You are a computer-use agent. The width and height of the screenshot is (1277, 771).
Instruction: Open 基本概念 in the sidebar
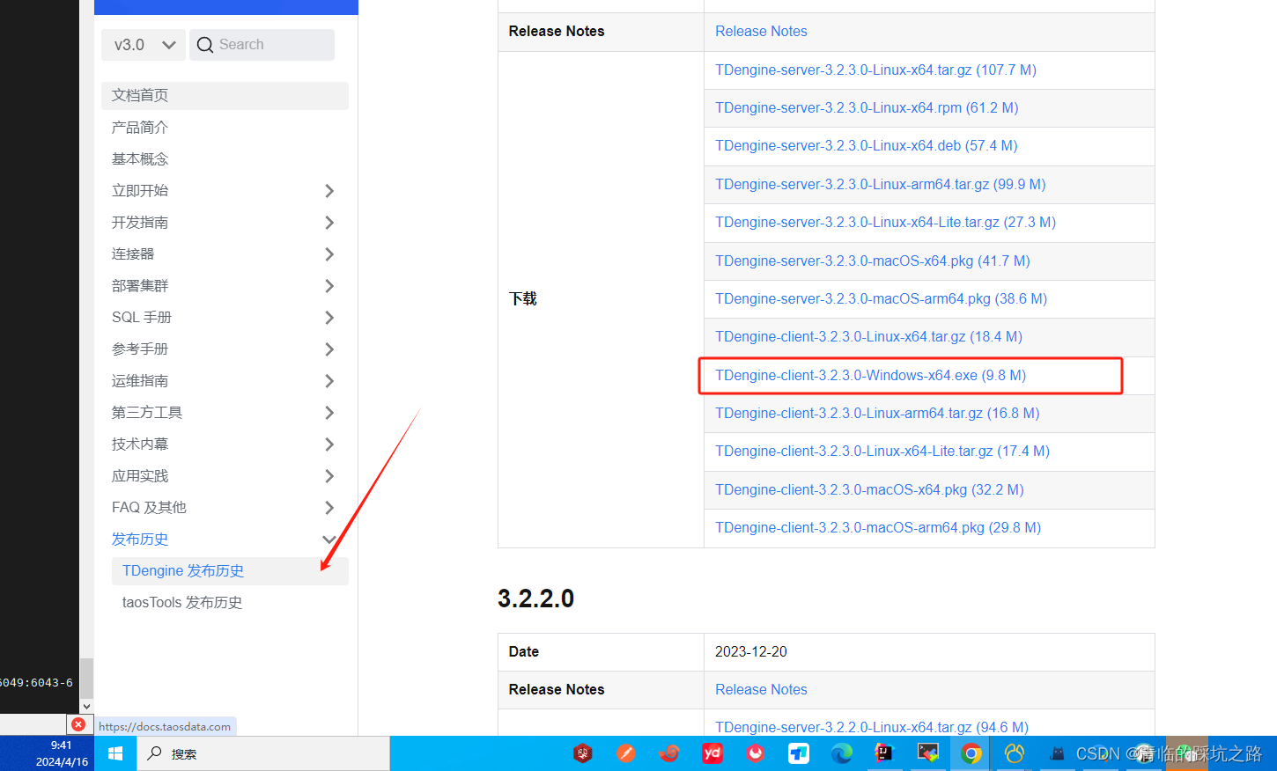139,159
